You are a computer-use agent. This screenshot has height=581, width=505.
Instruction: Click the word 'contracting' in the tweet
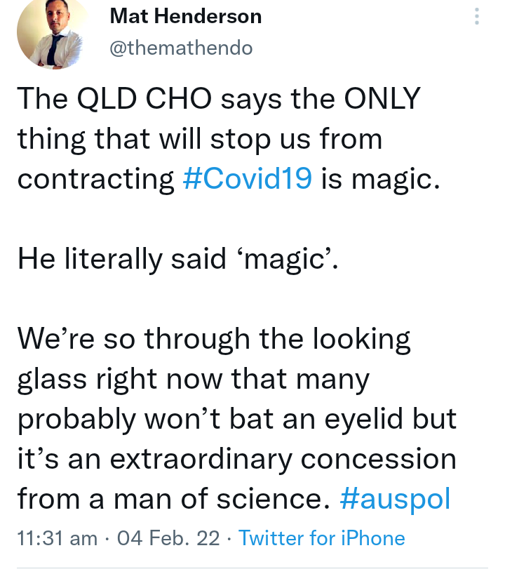pos(95,178)
